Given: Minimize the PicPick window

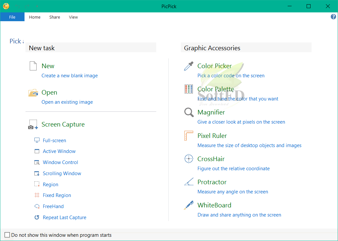Looking at the screenshot, I should coord(290,6).
